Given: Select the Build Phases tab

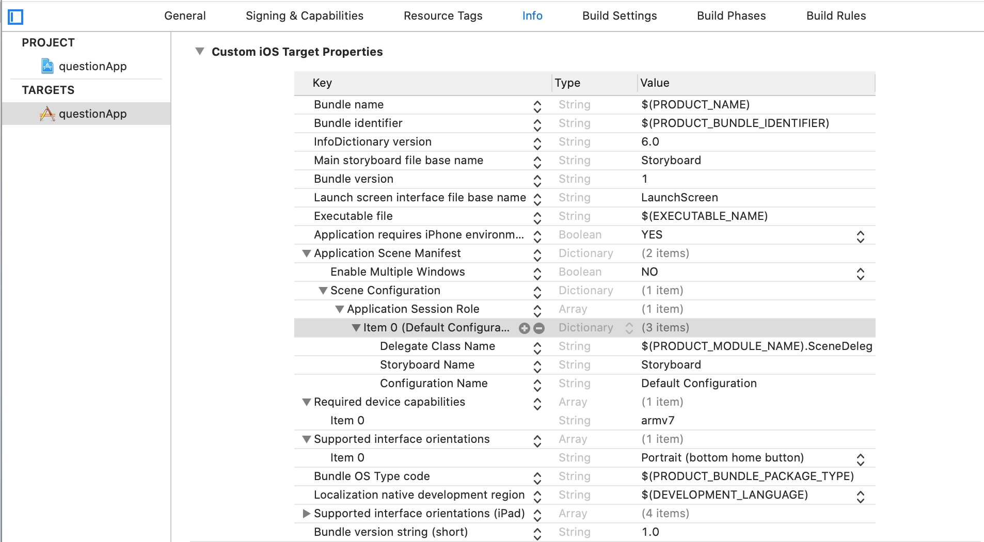Looking at the screenshot, I should (731, 16).
